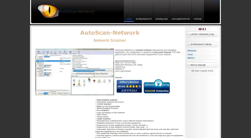Image resolution: width=251 pixels, height=138 pixels.
Task: Open the Documentation menu item
Action: coord(181,19)
